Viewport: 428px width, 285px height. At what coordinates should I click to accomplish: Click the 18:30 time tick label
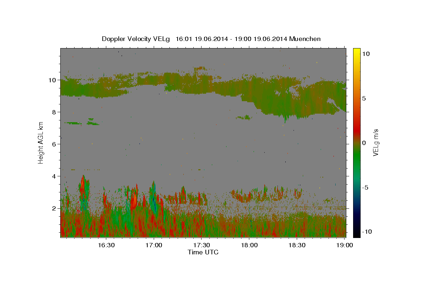tap(297, 245)
